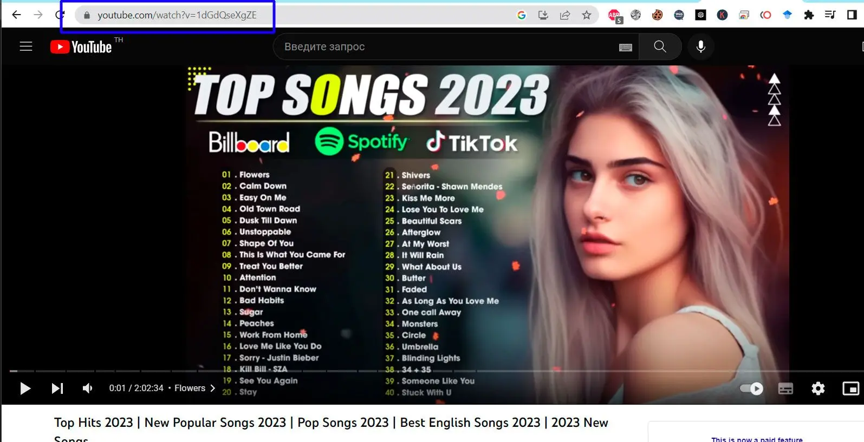Viewport: 864px width, 442px height.
Task: Open the Web extension round icon
Action: [679, 15]
